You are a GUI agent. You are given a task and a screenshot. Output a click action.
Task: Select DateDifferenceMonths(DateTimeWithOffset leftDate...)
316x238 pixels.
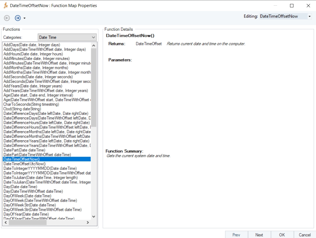click(x=47, y=136)
